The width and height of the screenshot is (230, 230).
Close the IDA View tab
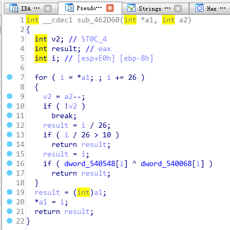point(48,9)
